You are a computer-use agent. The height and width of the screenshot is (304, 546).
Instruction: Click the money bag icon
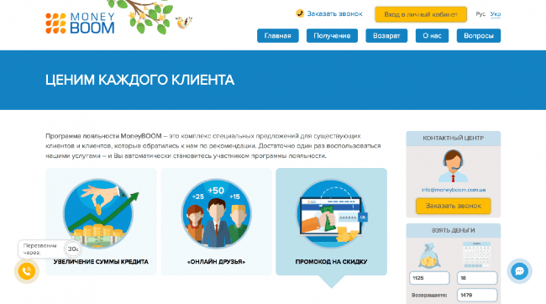pos(429,255)
